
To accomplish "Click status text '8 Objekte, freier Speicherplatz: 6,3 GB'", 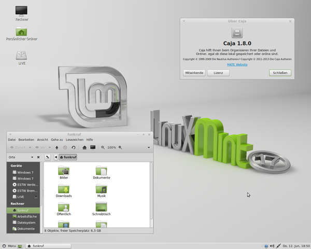I will coord(73,231).
